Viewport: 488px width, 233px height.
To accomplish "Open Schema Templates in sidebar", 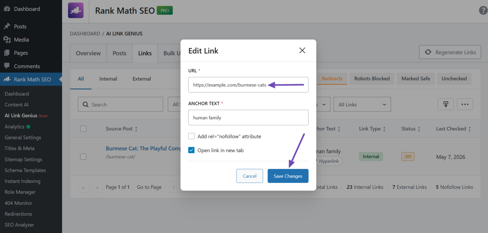I will click(x=25, y=170).
